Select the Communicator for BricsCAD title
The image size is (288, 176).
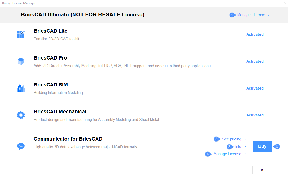coord(68,139)
